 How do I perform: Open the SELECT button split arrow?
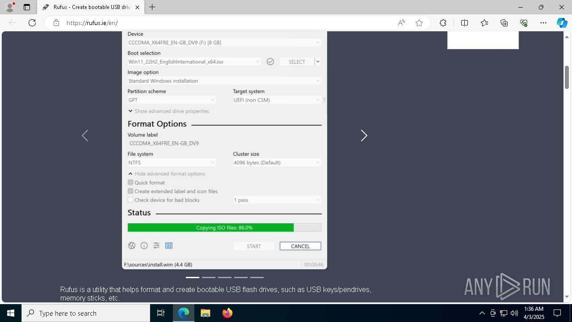(318, 62)
